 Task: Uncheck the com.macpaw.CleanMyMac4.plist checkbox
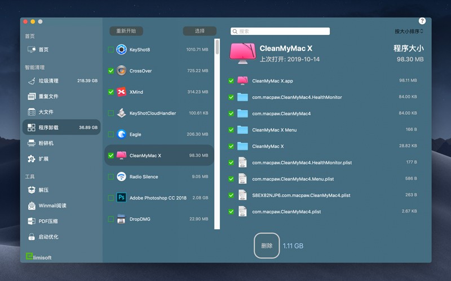[x=231, y=212]
